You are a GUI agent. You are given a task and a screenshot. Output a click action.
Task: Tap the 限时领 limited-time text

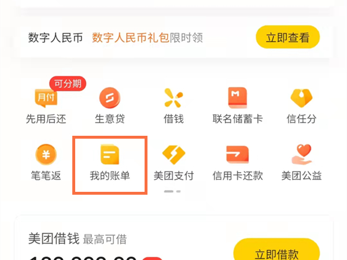[x=186, y=38]
